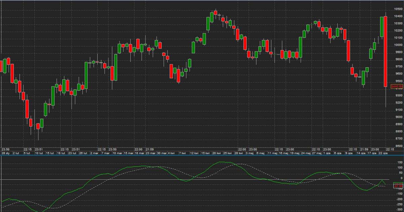
Task: Click the '10 lut' date on time axis
Action: point(39,153)
